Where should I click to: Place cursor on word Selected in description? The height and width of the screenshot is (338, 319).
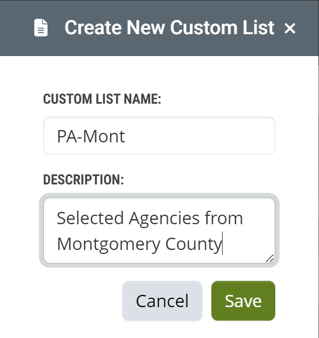(90, 218)
